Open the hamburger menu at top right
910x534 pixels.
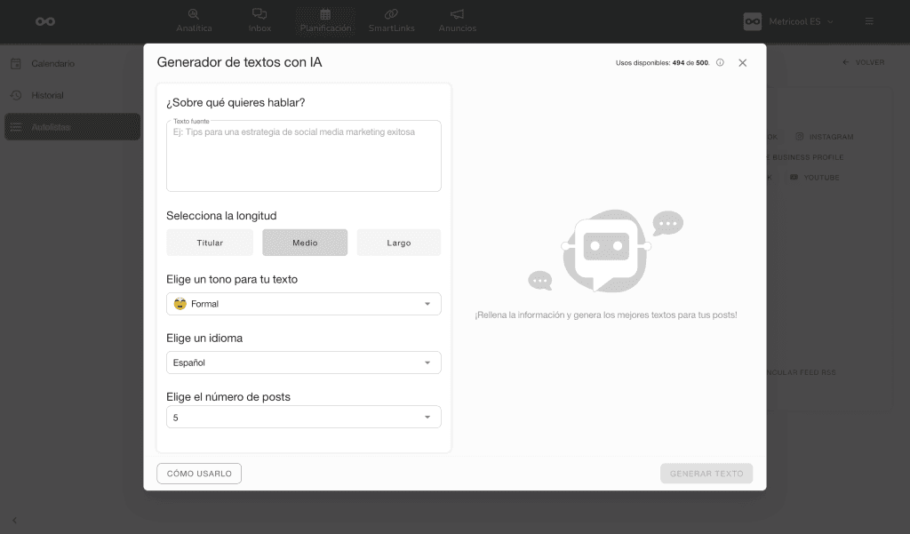point(869,21)
